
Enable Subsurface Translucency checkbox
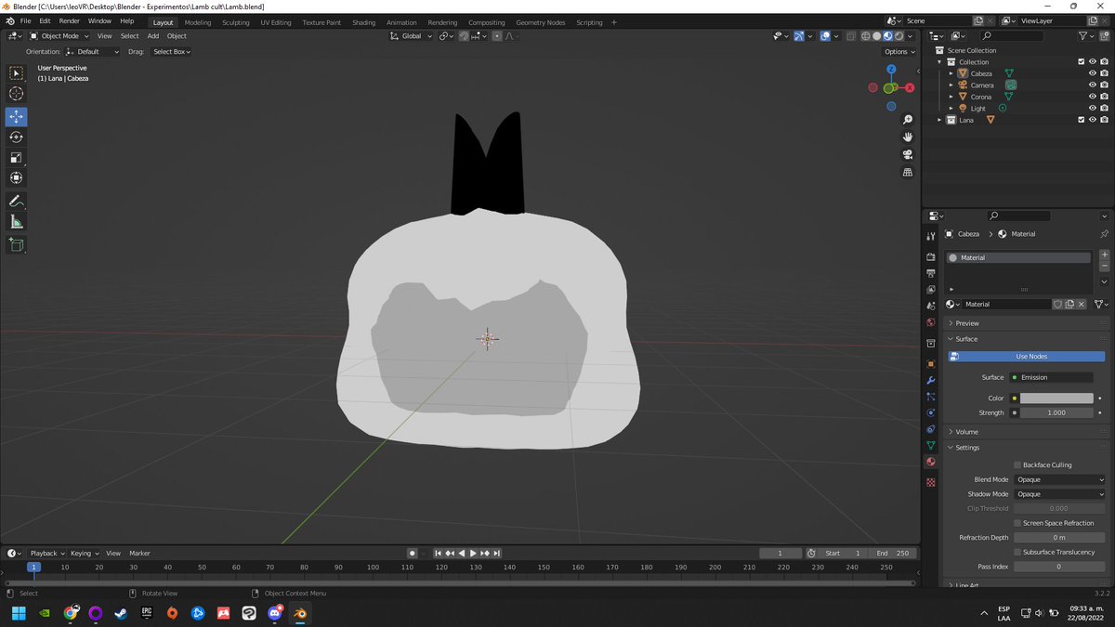click(x=1017, y=552)
